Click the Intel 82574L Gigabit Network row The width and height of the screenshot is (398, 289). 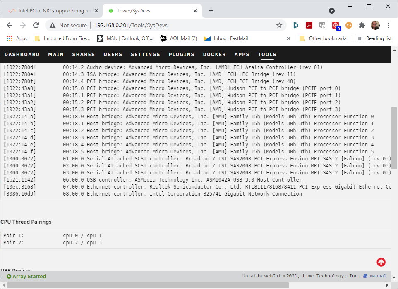[153, 193]
